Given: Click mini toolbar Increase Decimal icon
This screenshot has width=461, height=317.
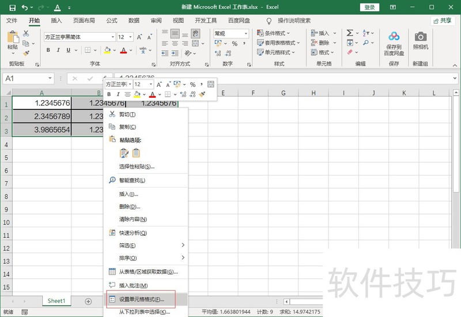Looking at the screenshot, I should [183, 94].
